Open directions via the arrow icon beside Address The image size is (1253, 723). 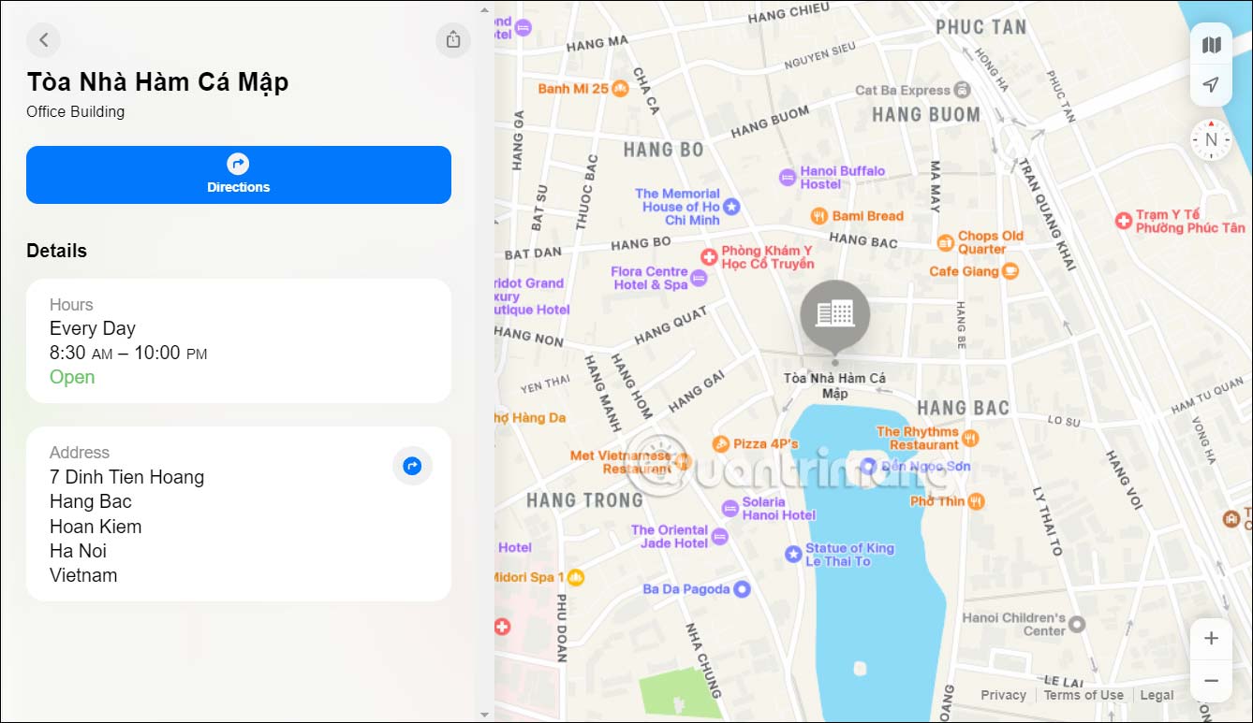tap(412, 465)
